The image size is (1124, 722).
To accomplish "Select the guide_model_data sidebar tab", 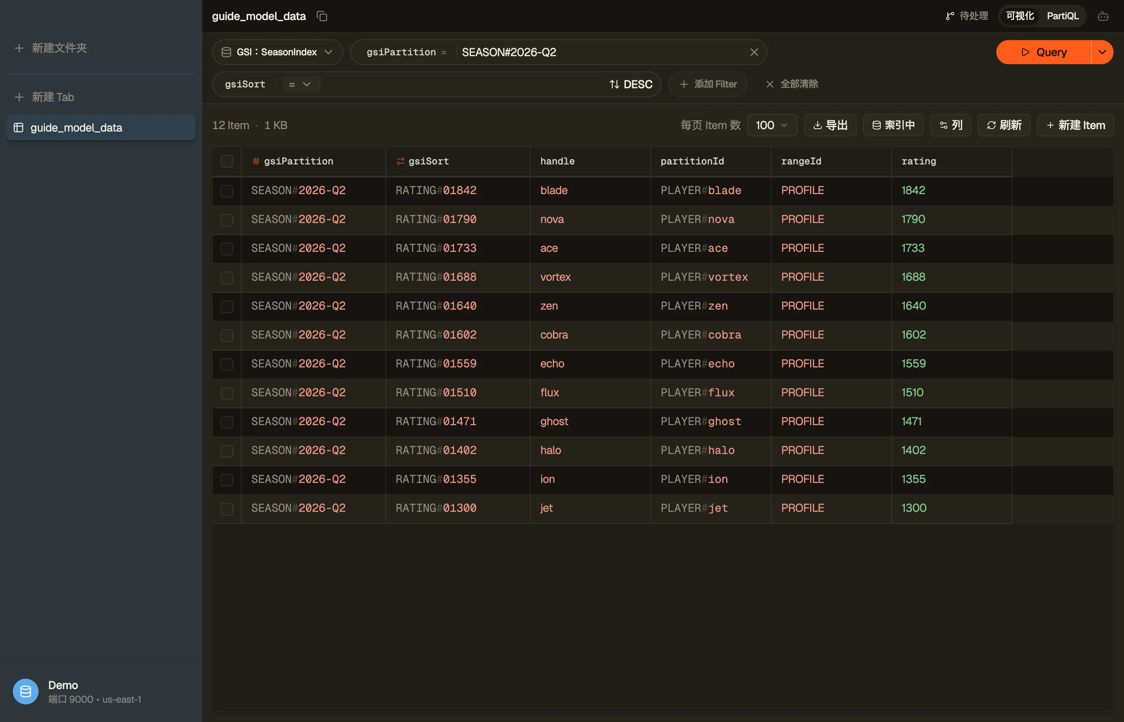I will [101, 128].
